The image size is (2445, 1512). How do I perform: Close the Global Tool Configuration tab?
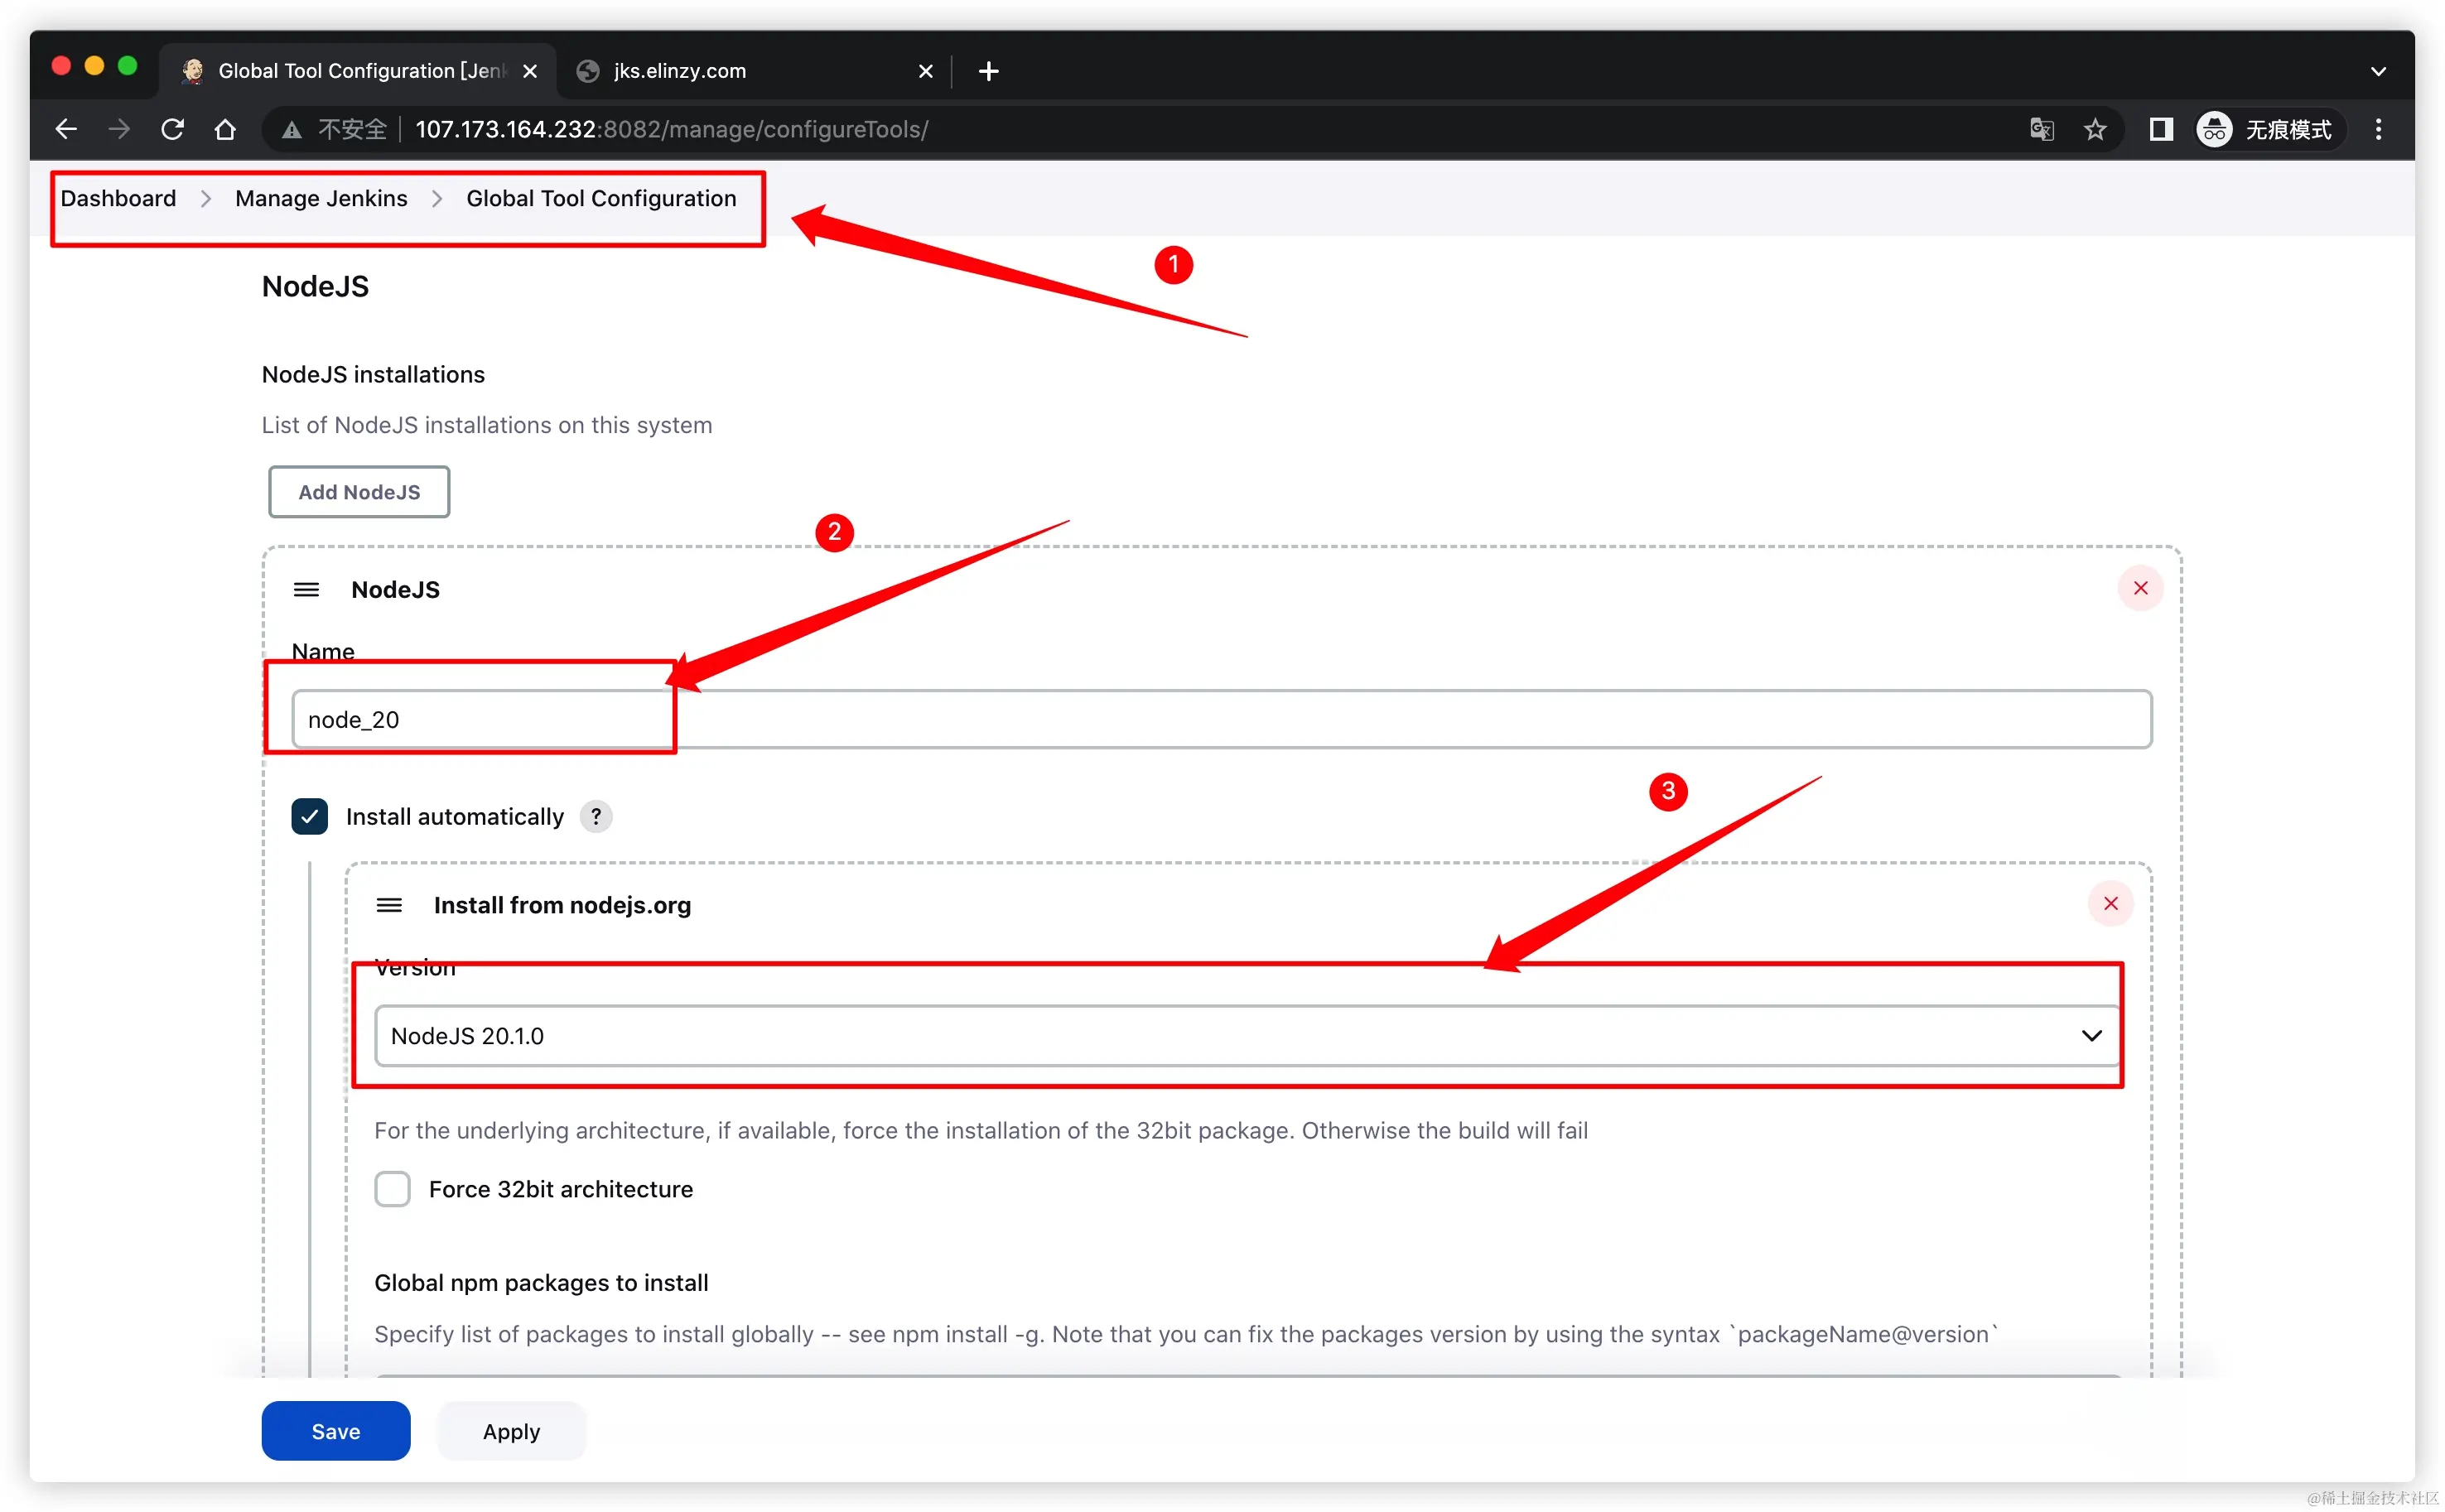(x=530, y=71)
